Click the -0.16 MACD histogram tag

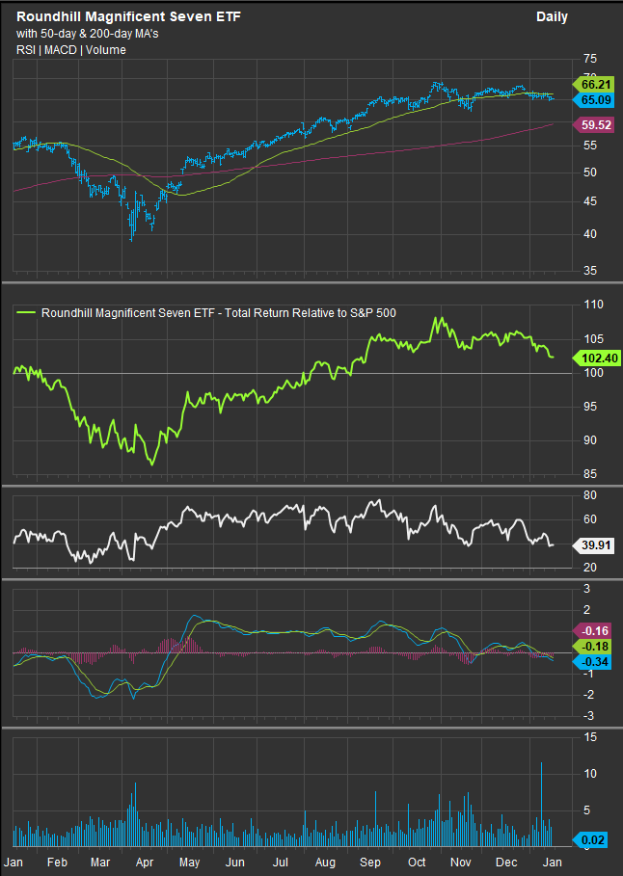592,631
